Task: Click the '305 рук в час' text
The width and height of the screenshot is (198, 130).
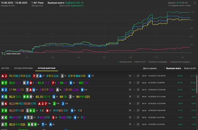Action: click(x=37, y=6)
